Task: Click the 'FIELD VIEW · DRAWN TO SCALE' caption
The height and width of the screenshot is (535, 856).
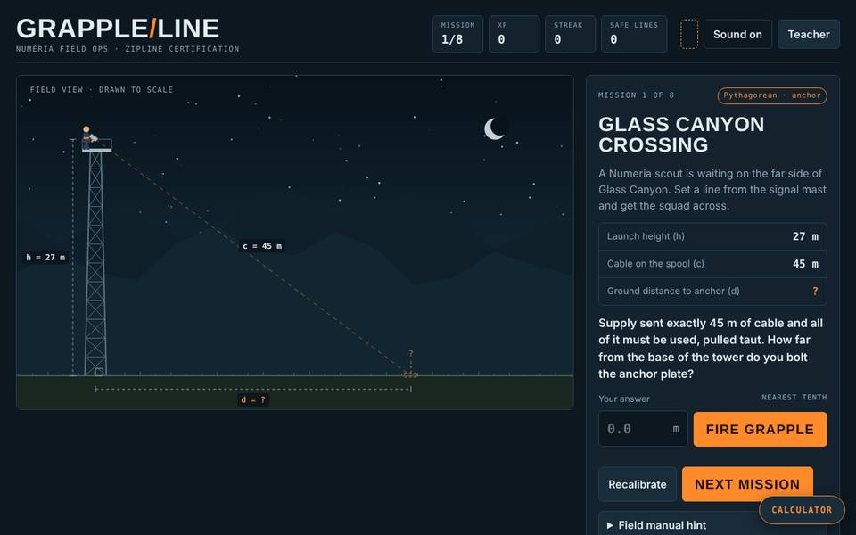Action: 102,89
